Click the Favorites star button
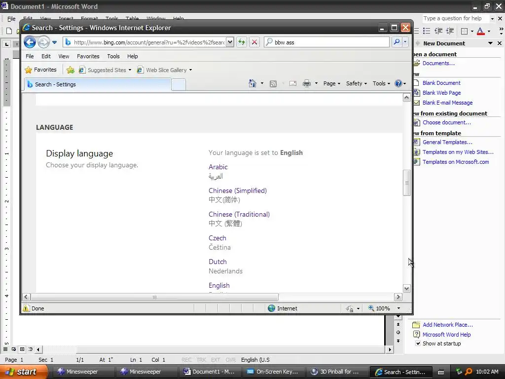 coord(40,70)
